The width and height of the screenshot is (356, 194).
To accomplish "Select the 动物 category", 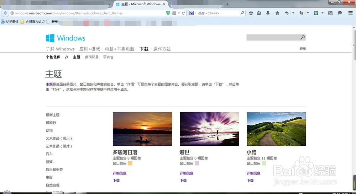I will [49, 130].
